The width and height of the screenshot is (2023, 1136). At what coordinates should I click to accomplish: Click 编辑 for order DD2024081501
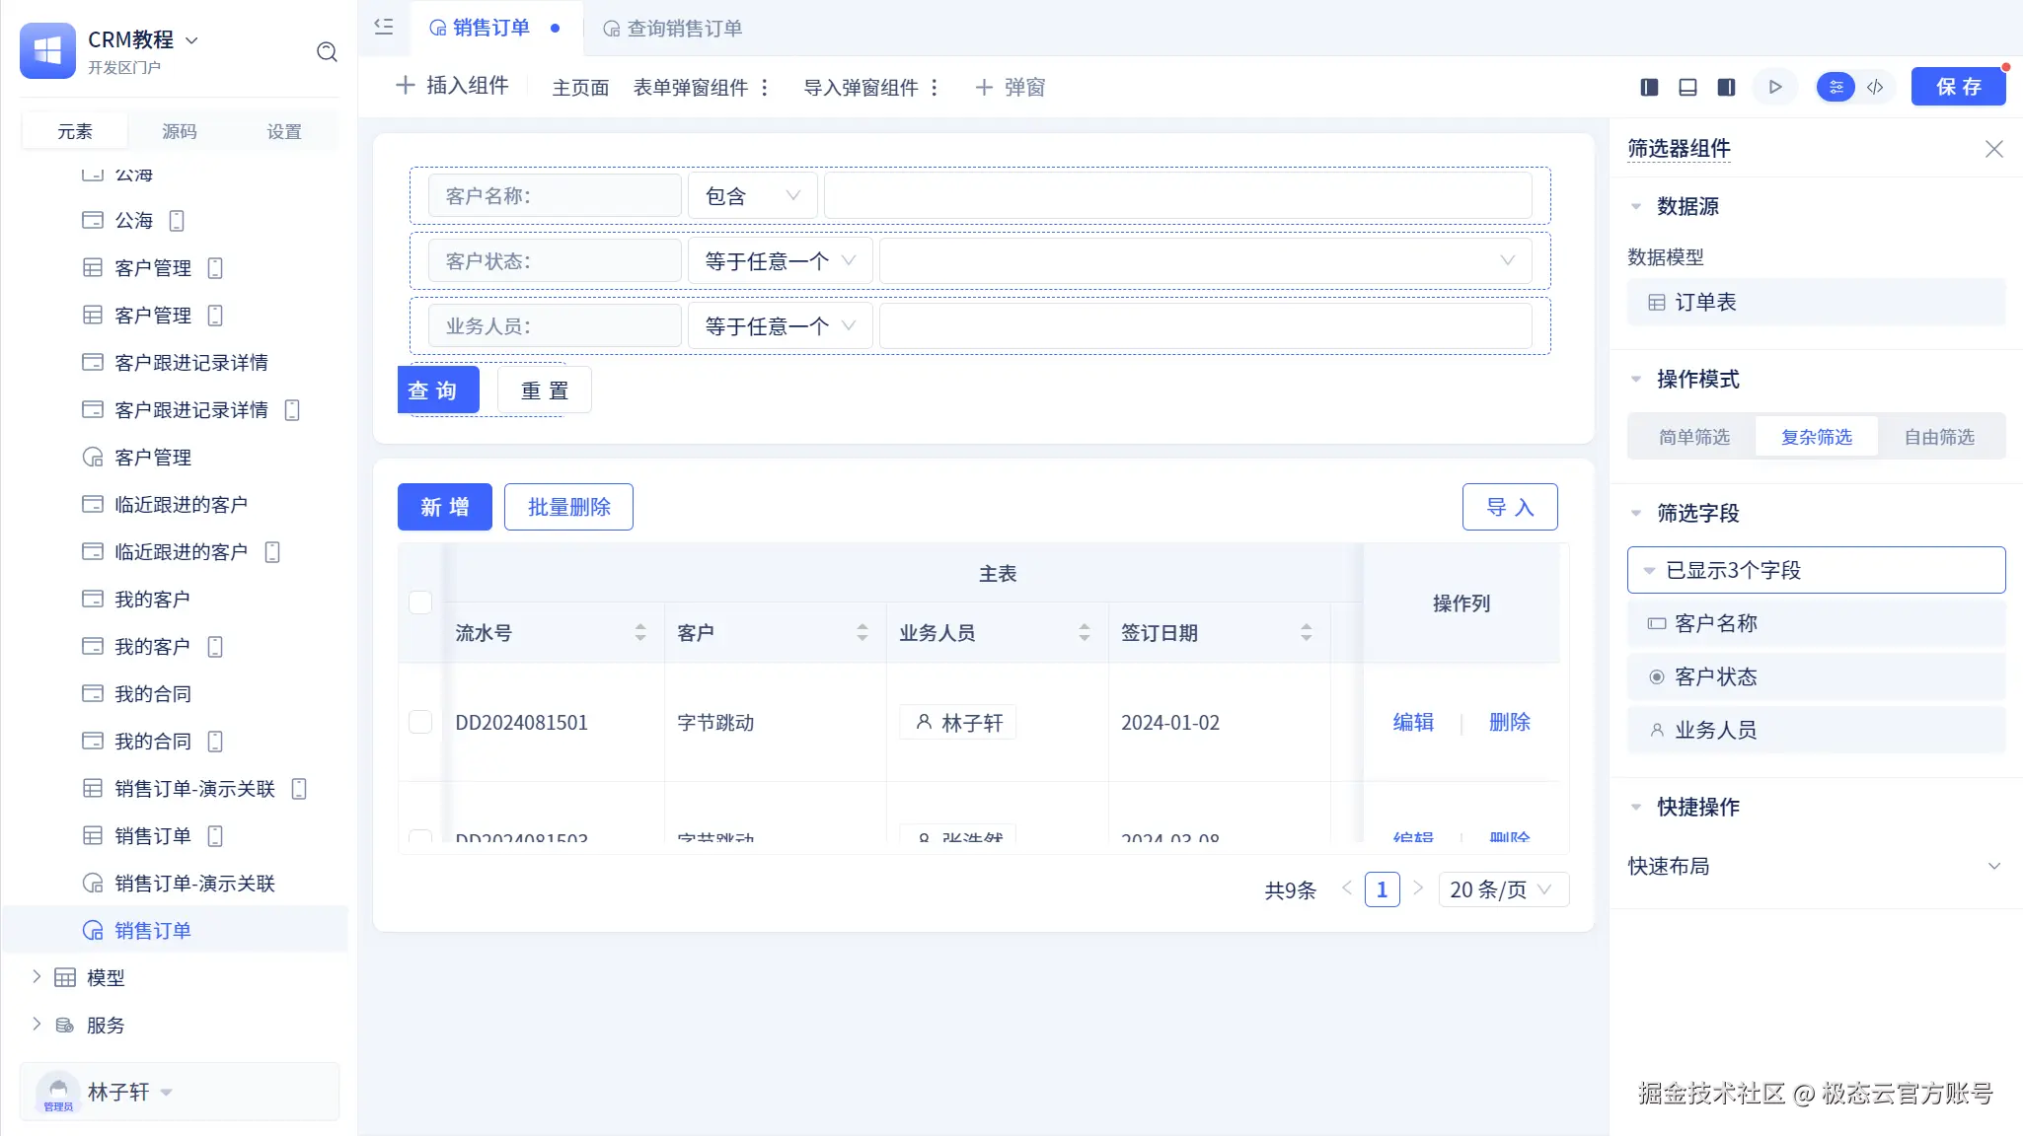(1413, 722)
